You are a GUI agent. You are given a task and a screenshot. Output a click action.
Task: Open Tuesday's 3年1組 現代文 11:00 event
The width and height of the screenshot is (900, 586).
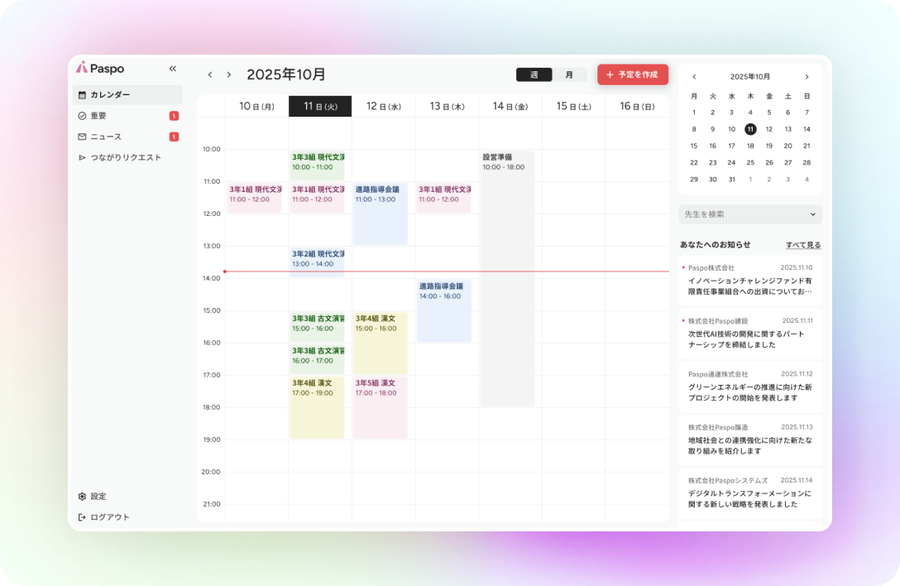click(x=318, y=198)
